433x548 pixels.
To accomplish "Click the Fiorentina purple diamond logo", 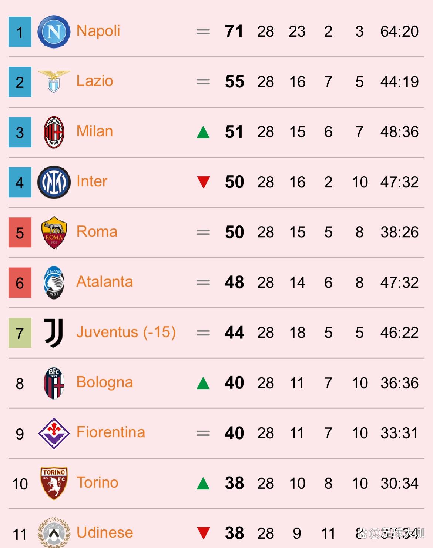I will [54, 433].
